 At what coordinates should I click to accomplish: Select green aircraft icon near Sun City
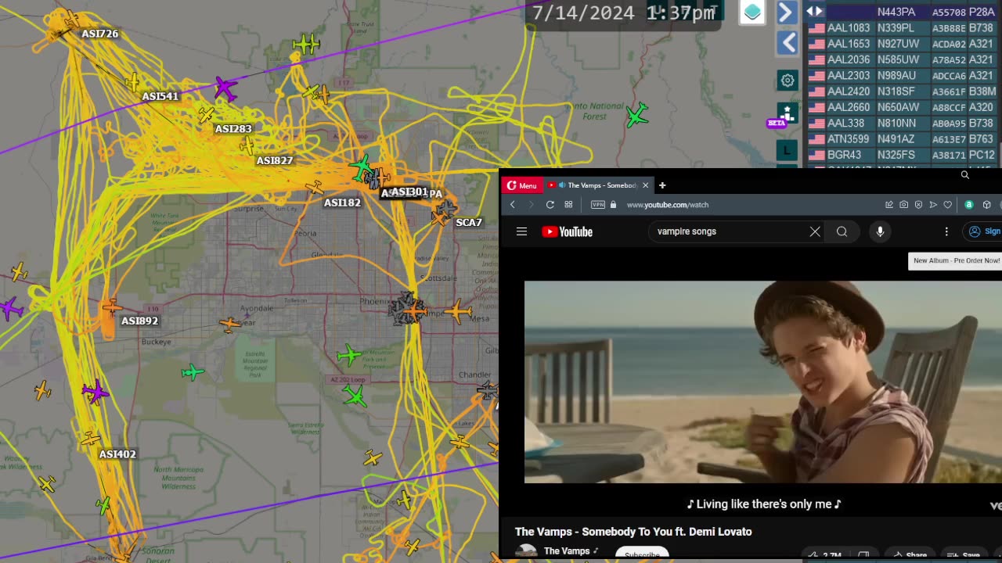pyautogui.click(x=362, y=167)
